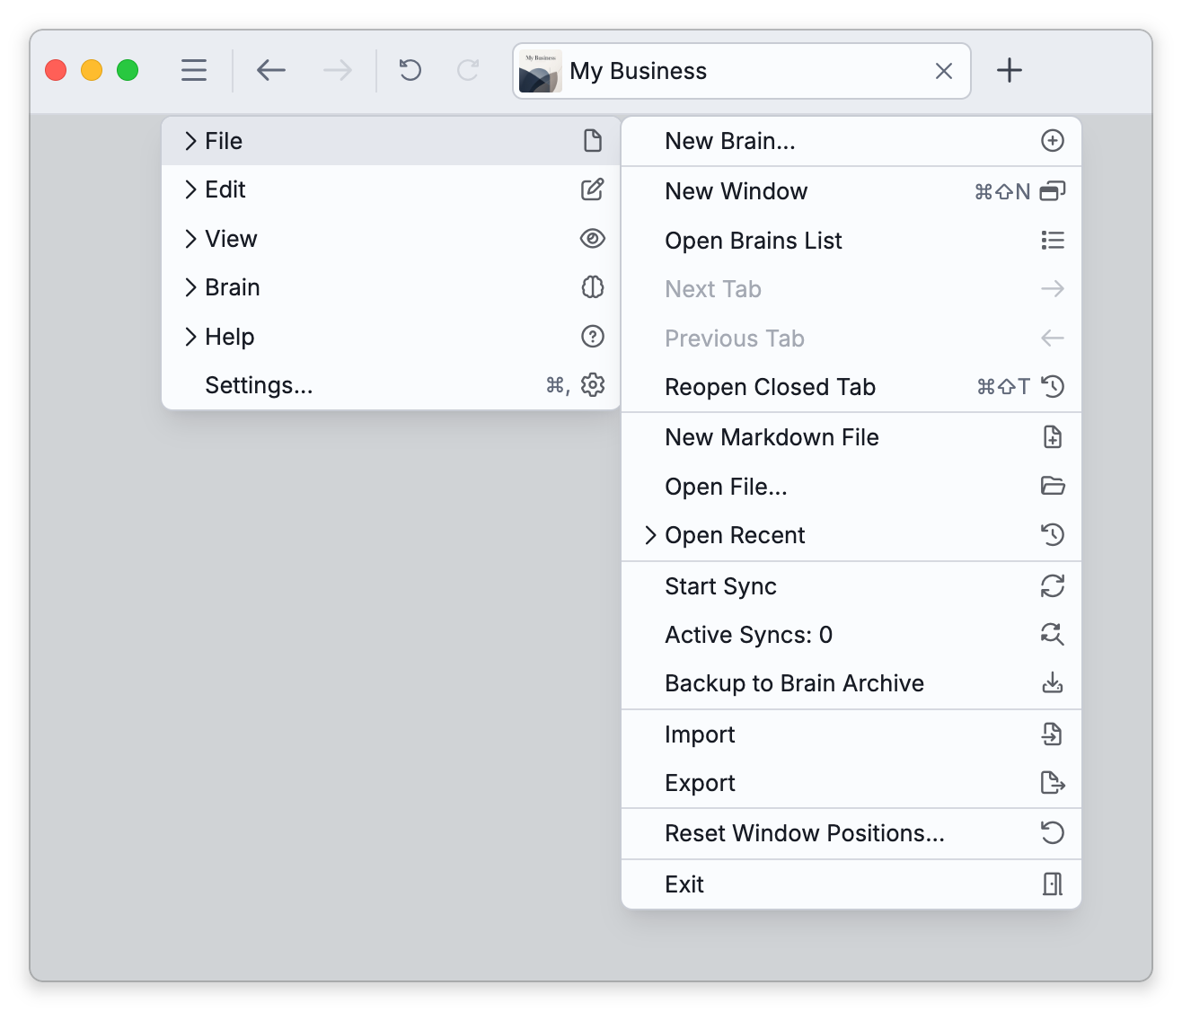The image size is (1182, 1011).
Task: Choose Start Sync
Action: click(851, 586)
